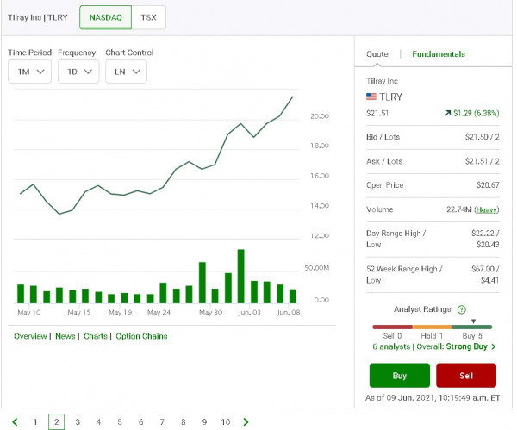Open the Option Chains link

tap(141, 336)
